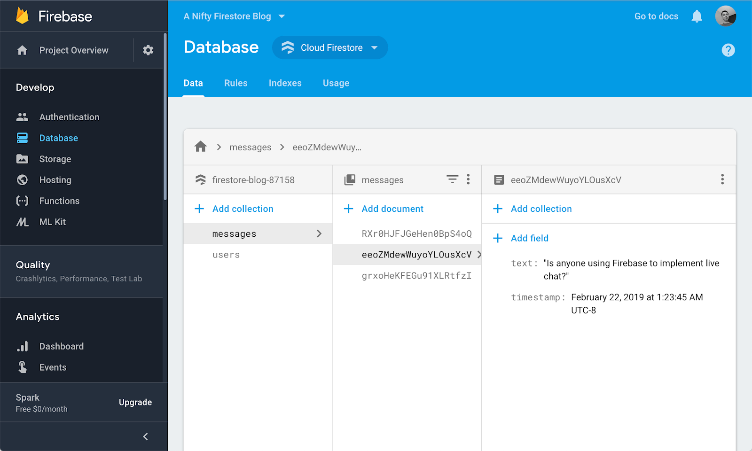
Task: Switch to the Indexes tab
Action: 285,83
